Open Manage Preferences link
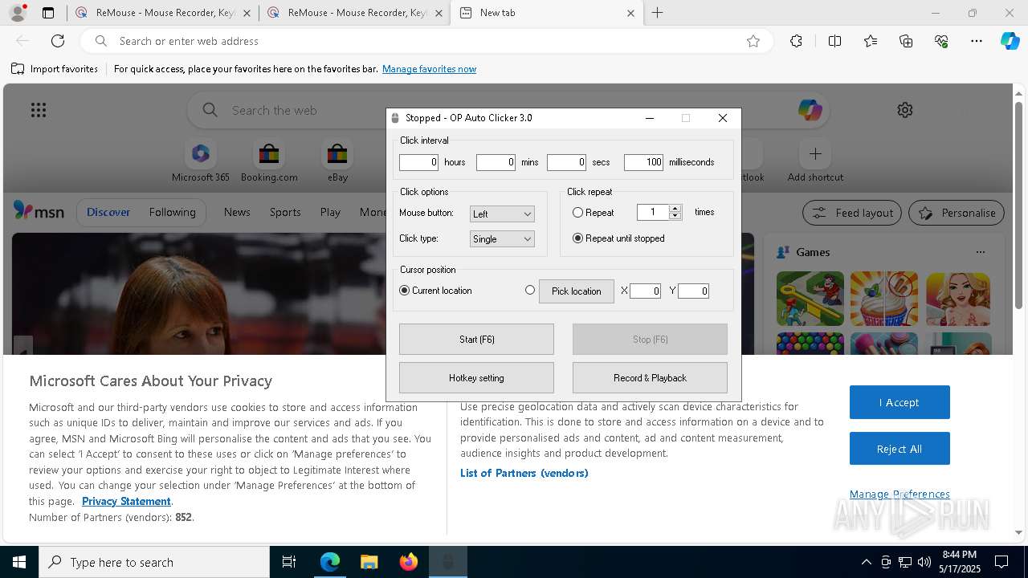The image size is (1028, 578). point(899,494)
